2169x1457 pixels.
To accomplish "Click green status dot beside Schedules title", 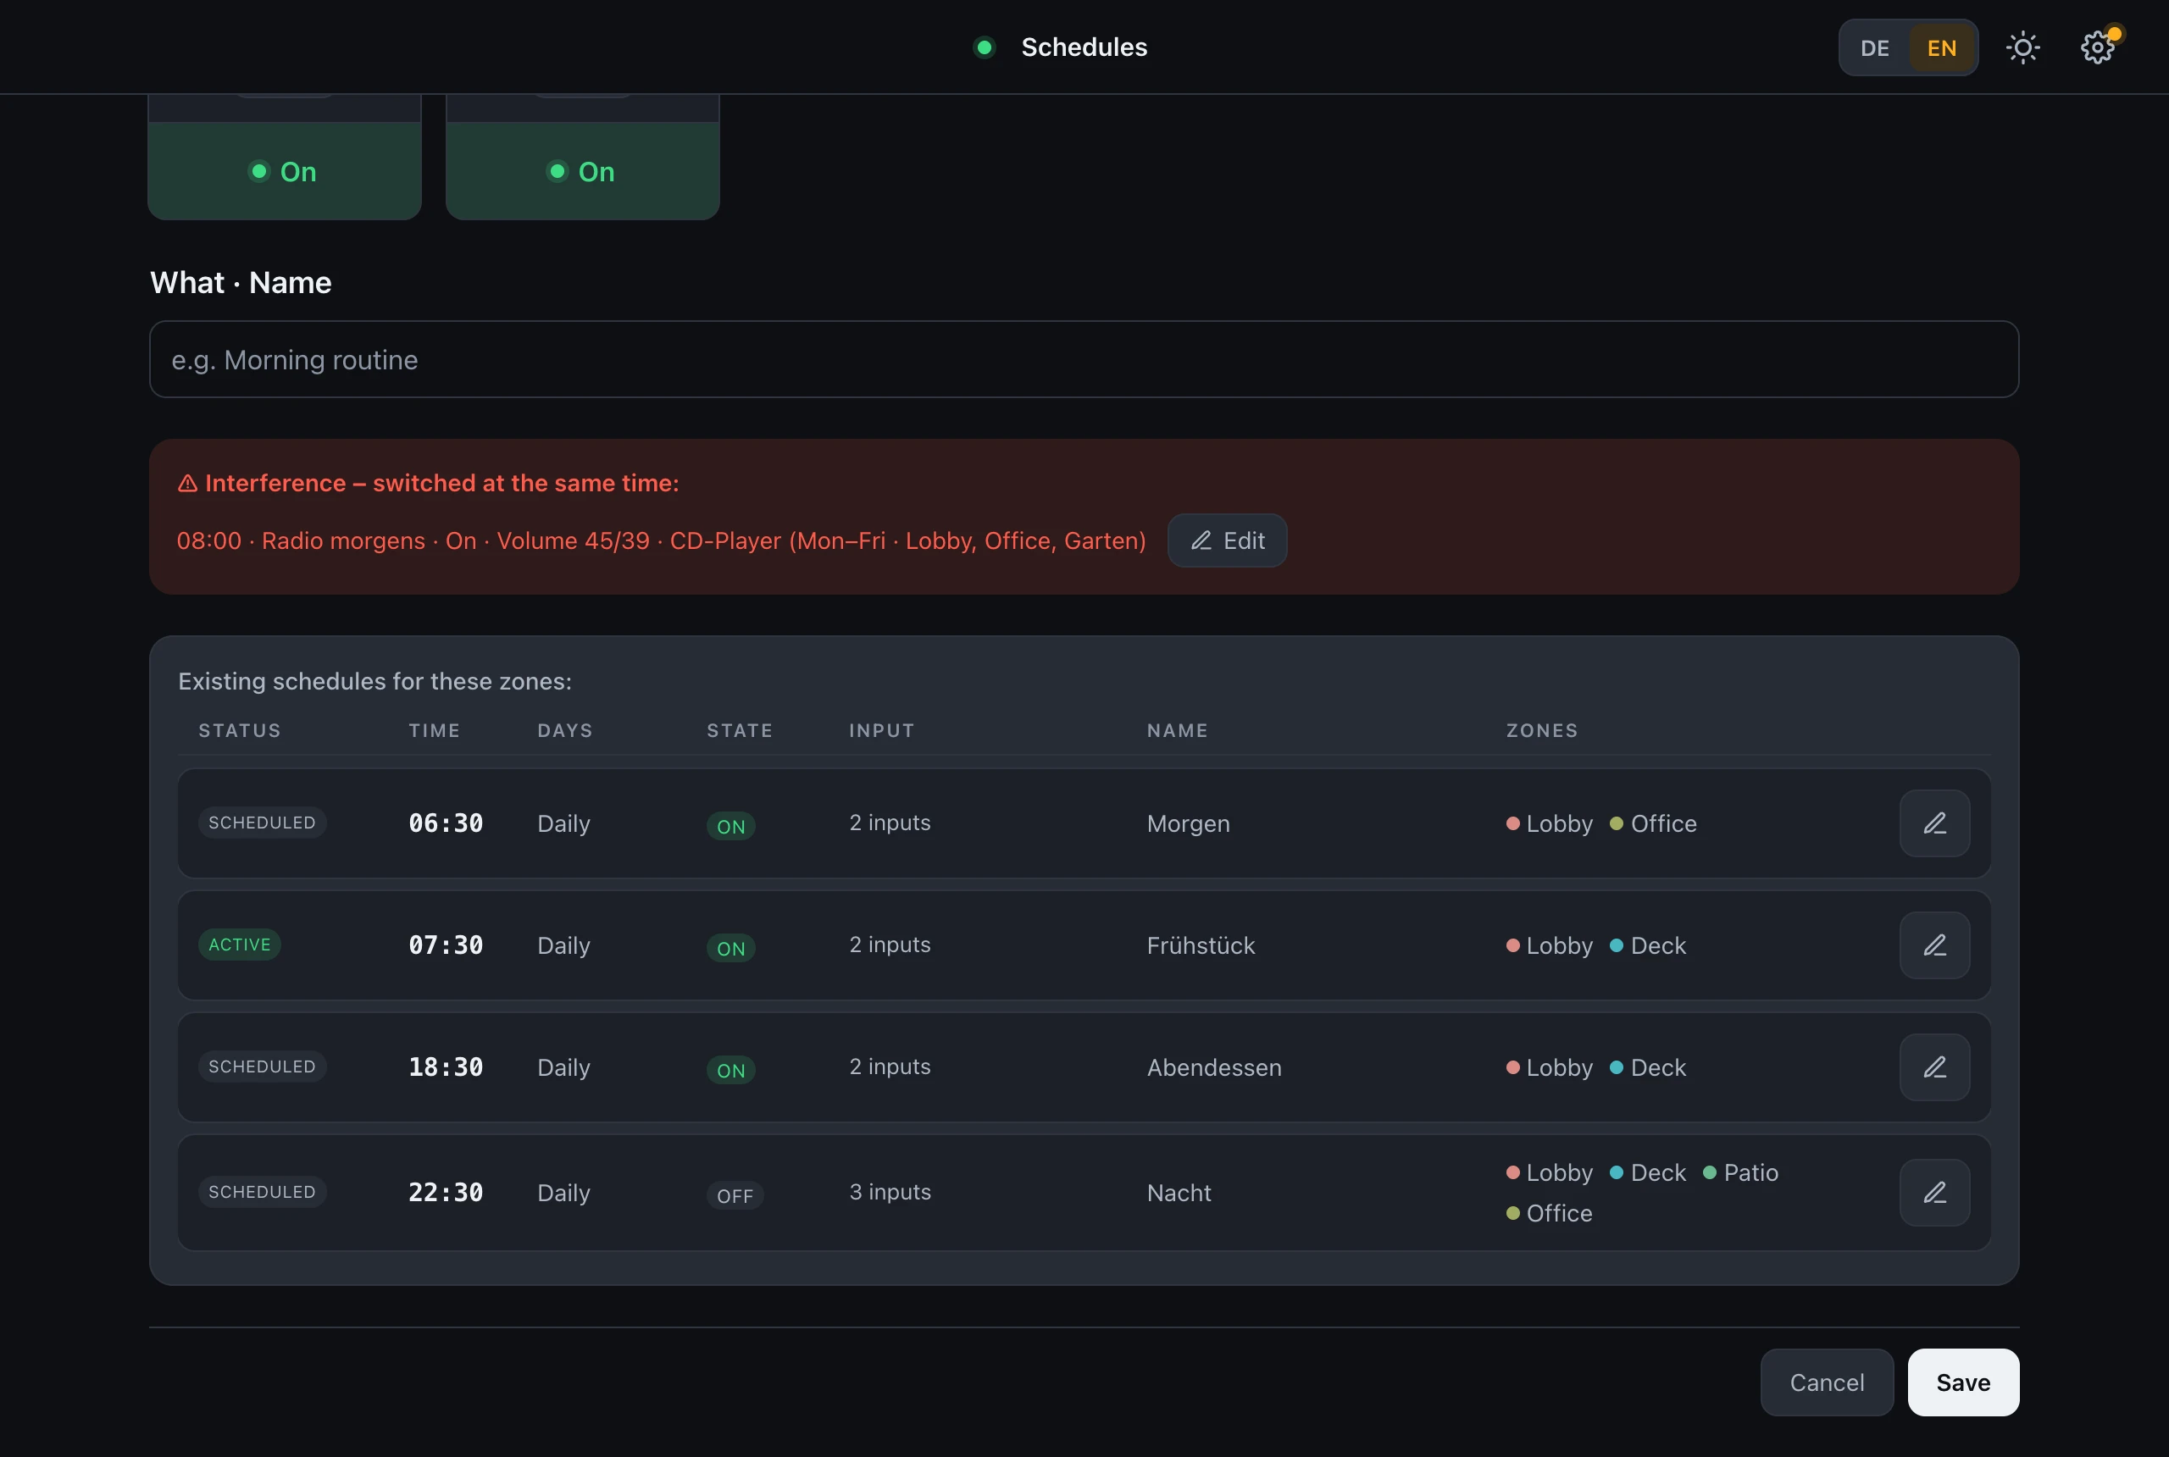I will pos(985,47).
